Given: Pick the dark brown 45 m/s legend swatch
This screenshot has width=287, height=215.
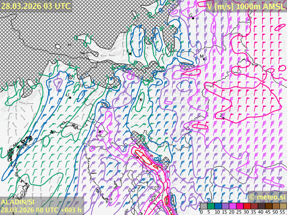Looking at the screenshot, I should click(x=268, y=206).
